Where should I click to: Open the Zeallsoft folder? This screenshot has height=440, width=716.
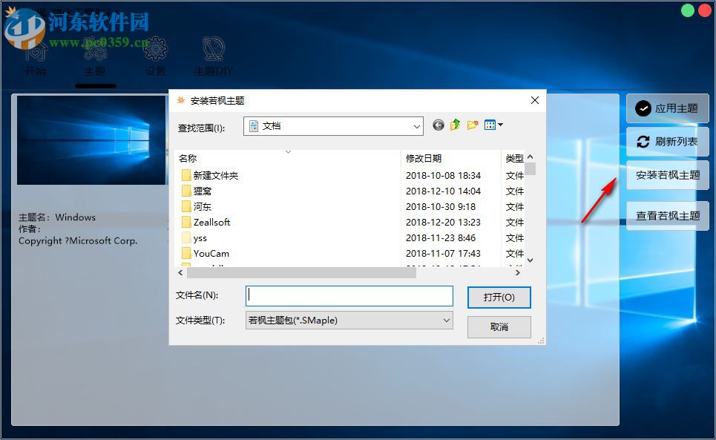click(211, 222)
